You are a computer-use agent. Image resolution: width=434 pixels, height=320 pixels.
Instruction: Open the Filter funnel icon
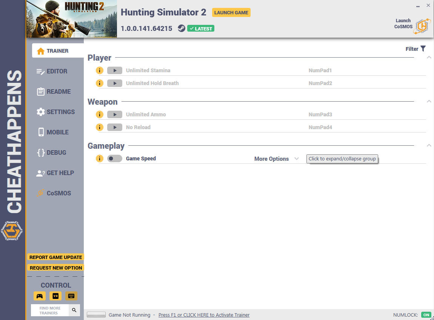tap(423, 49)
